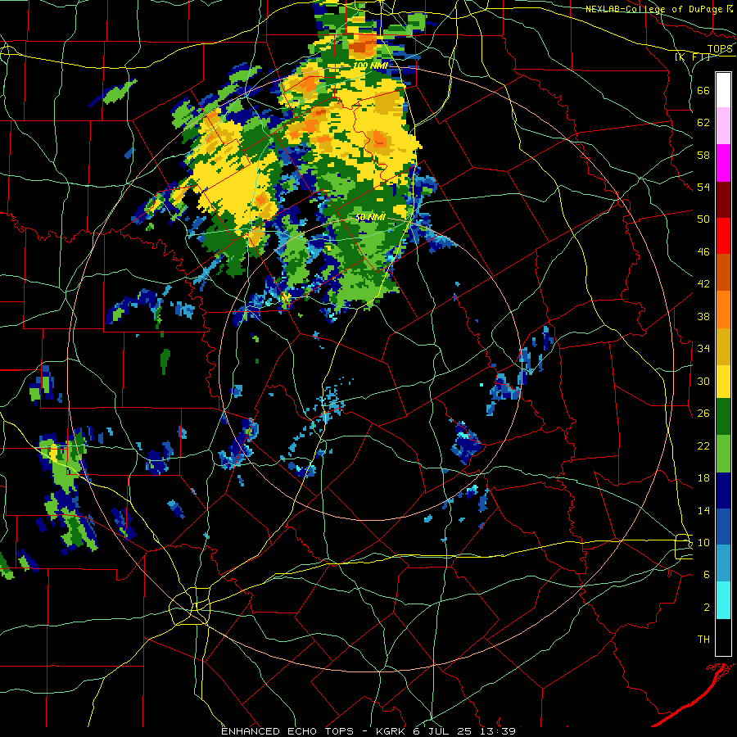Click the light green 26 color band
The width and height of the screenshot is (737, 737).
723,453
